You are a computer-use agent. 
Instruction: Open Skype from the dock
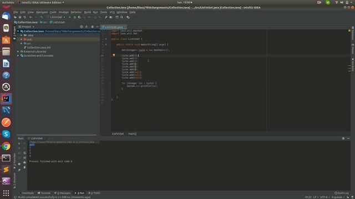click(6, 134)
